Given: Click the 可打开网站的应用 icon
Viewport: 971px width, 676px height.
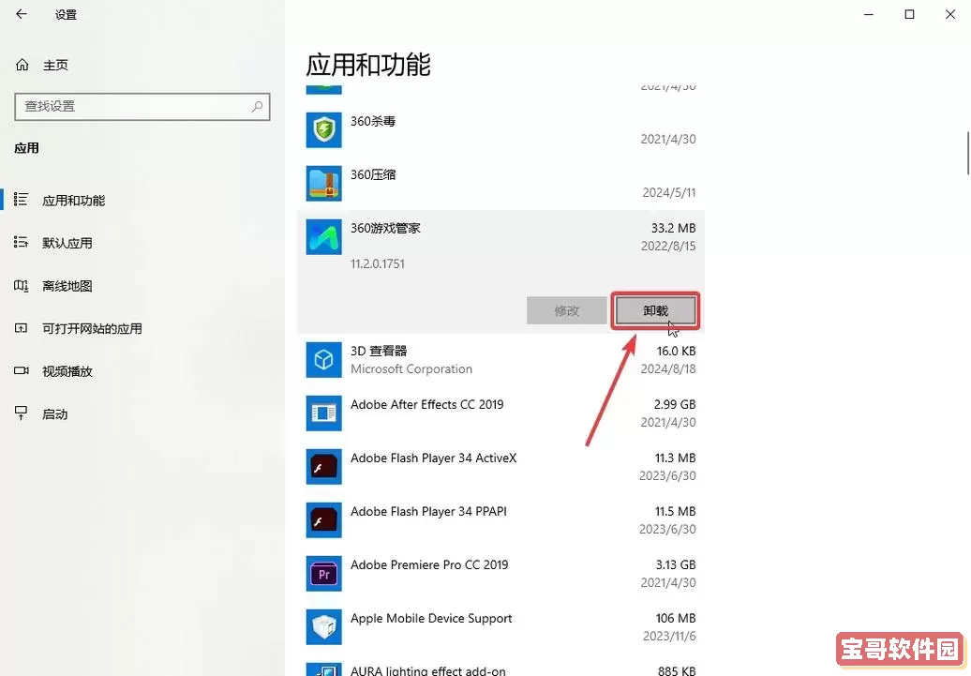Looking at the screenshot, I should (x=21, y=328).
